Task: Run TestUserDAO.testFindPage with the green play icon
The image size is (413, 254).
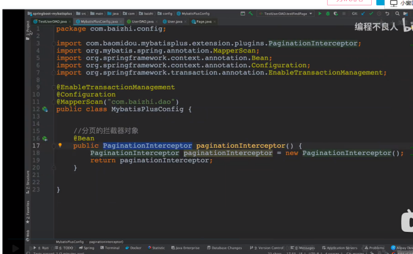Action: [320, 14]
